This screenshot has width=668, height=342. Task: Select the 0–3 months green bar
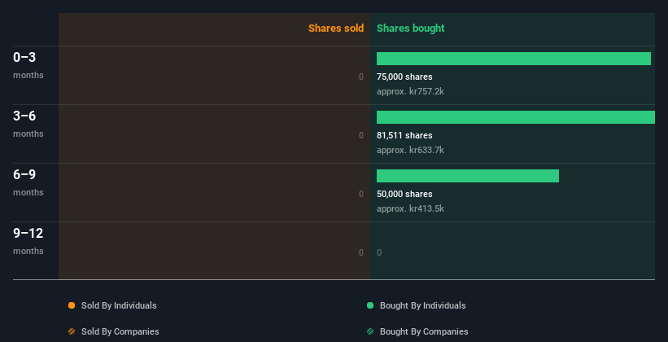(513, 59)
